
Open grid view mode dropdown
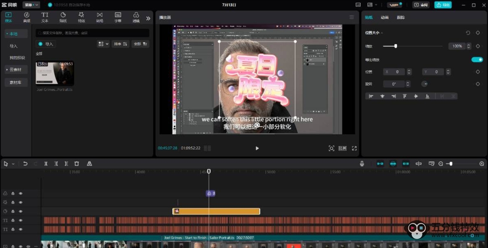pos(104,44)
